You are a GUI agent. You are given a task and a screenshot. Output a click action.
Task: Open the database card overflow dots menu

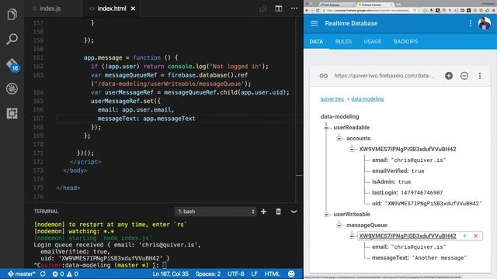click(480, 76)
